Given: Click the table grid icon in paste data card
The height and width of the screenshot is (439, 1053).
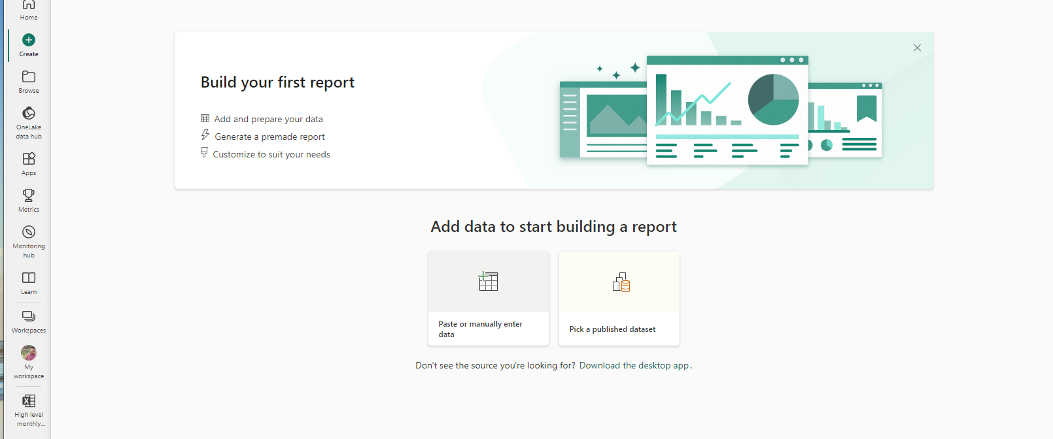Looking at the screenshot, I should point(489,281).
